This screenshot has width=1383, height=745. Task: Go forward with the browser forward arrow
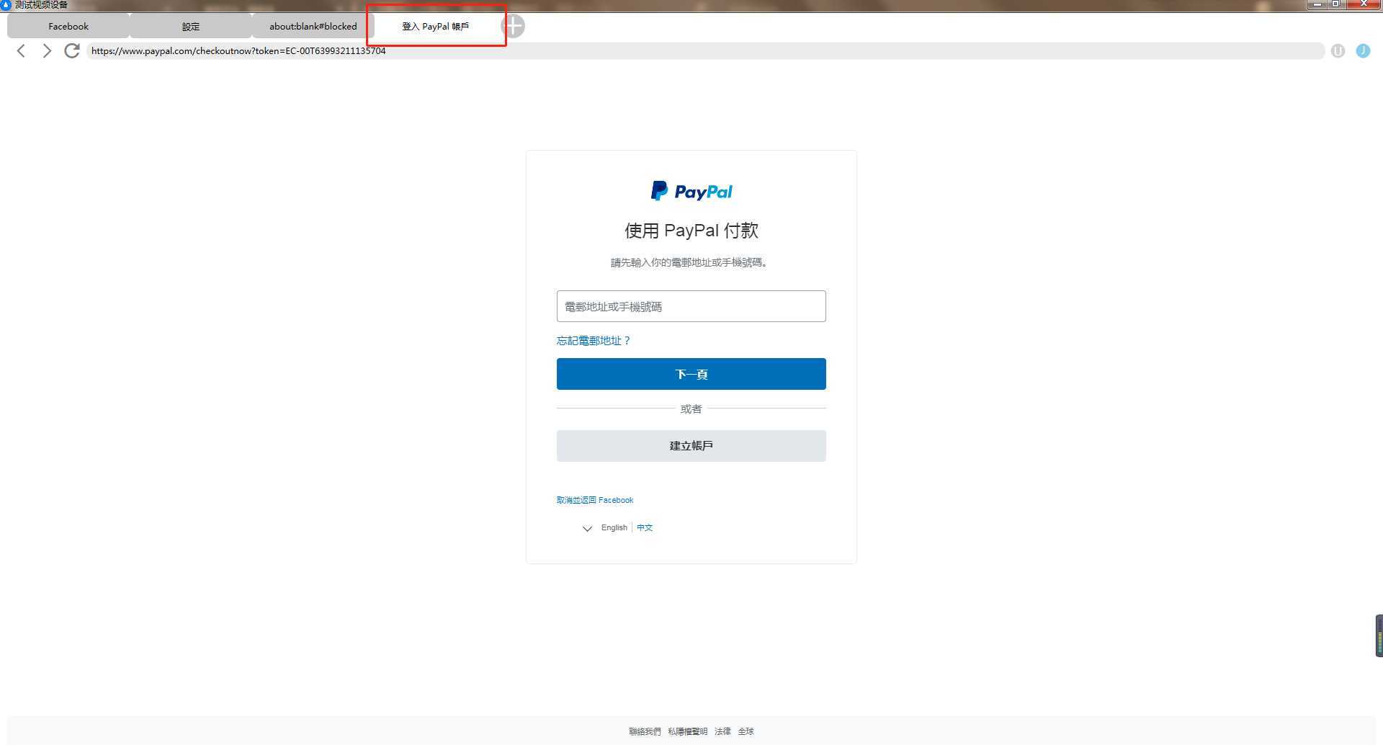click(x=47, y=50)
